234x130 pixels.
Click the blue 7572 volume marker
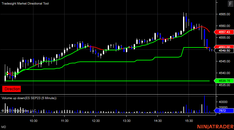tap(224, 110)
